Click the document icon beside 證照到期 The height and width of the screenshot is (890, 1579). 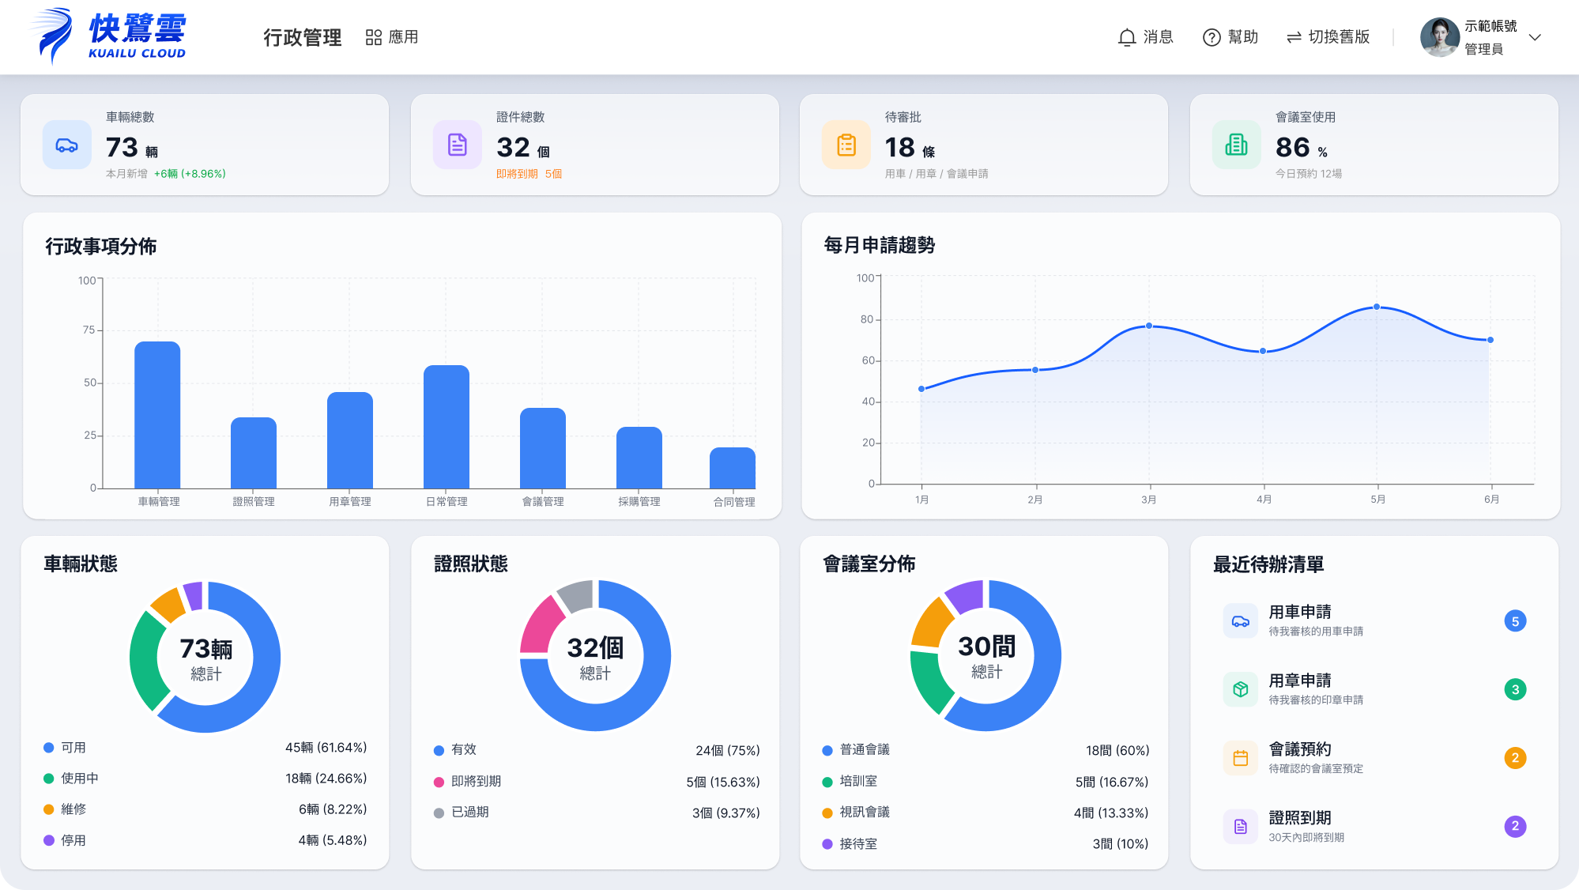[1241, 827]
